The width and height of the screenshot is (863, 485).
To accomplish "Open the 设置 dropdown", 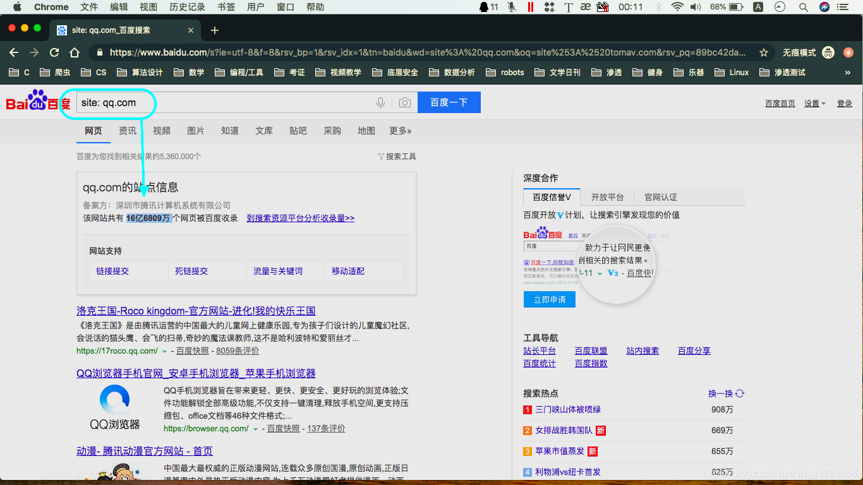I will (x=815, y=104).
